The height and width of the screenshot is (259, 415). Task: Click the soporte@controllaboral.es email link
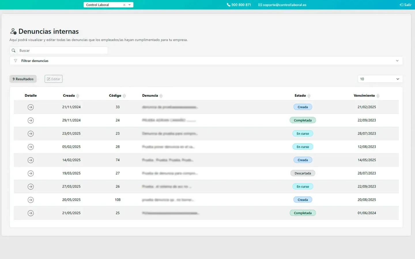tap(282, 5)
